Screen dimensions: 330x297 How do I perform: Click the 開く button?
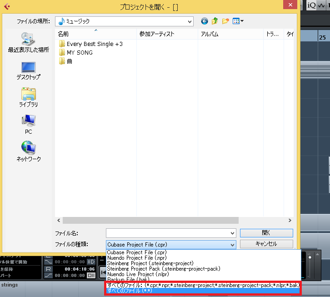coord(266,233)
